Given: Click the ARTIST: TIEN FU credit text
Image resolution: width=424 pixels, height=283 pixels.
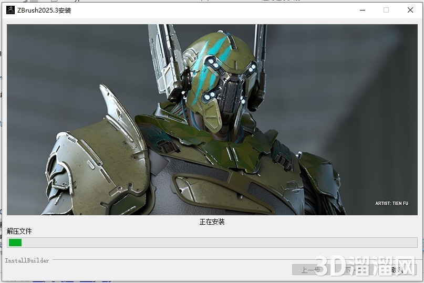Looking at the screenshot, I should [391, 203].
